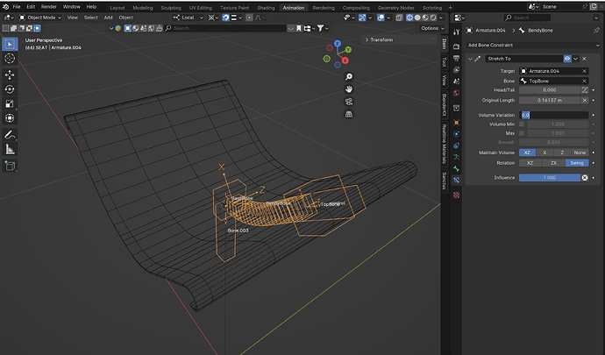The width and height of the screenshot is (605, 355).
Task: Open Texture properties tab icon
Action: click(457, 195)
